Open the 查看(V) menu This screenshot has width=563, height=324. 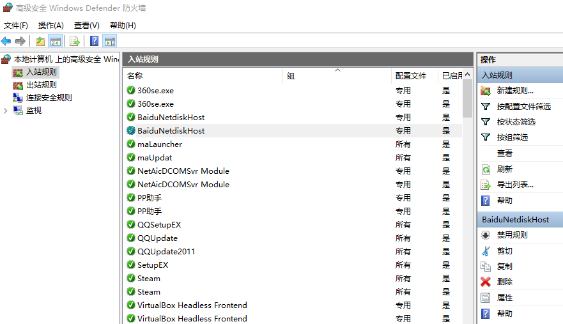86,26
